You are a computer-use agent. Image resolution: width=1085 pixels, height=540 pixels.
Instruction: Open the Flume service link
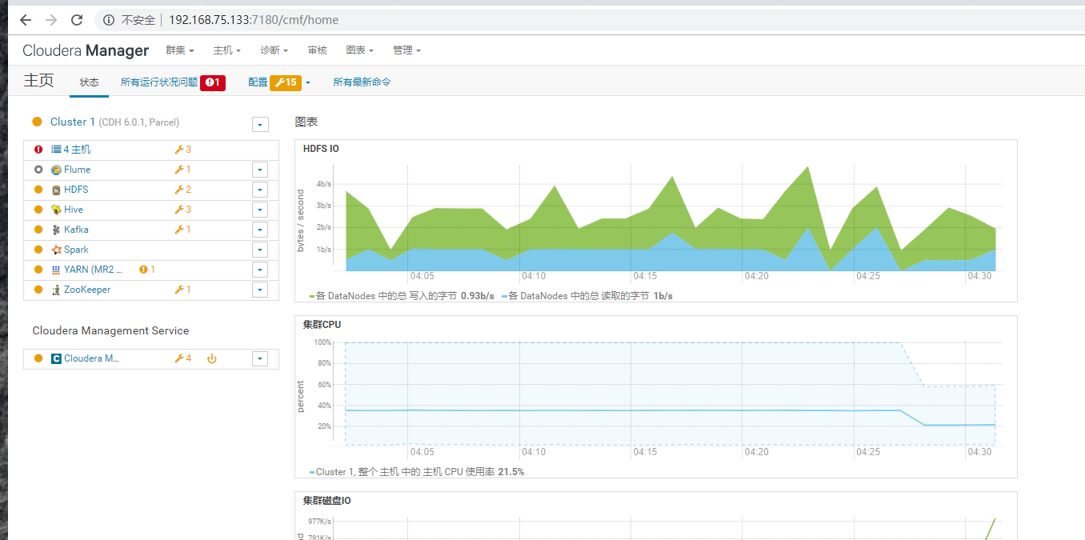(x=78, y=170)
